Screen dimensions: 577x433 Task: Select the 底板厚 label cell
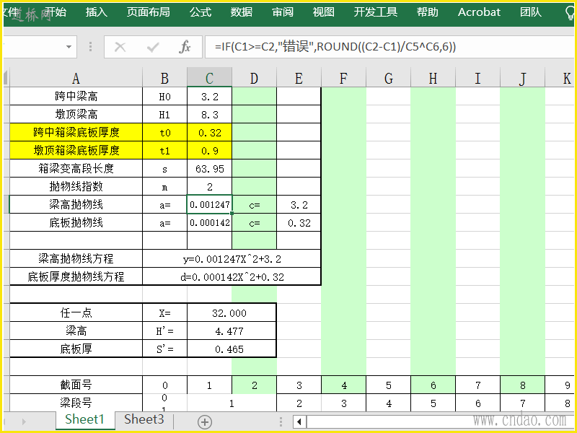[76, 349]
